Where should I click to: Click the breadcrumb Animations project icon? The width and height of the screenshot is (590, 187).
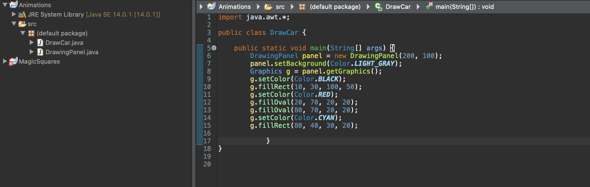[x=211, y=6]
